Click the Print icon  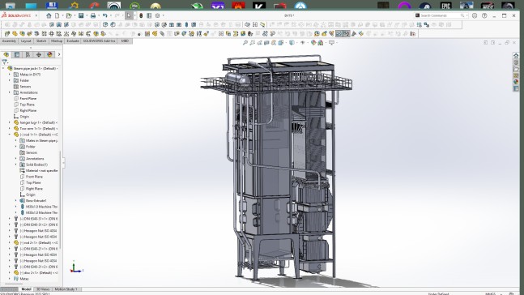[93, 15]
